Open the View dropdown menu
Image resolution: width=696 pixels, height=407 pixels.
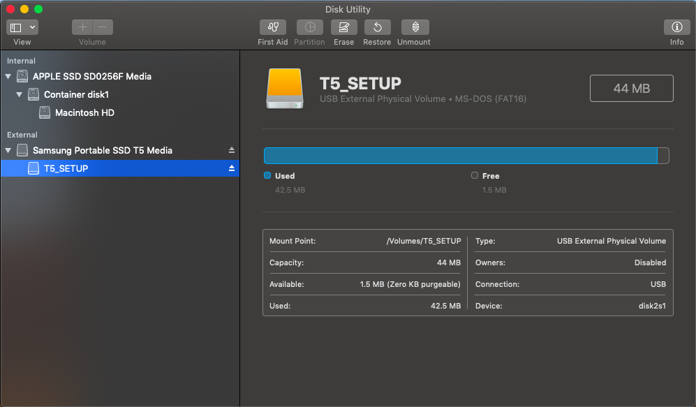coord(22,27)
